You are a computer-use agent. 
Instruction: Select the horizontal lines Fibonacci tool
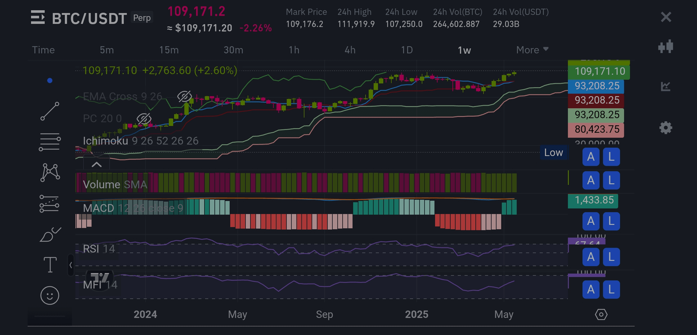coord(50,142)
